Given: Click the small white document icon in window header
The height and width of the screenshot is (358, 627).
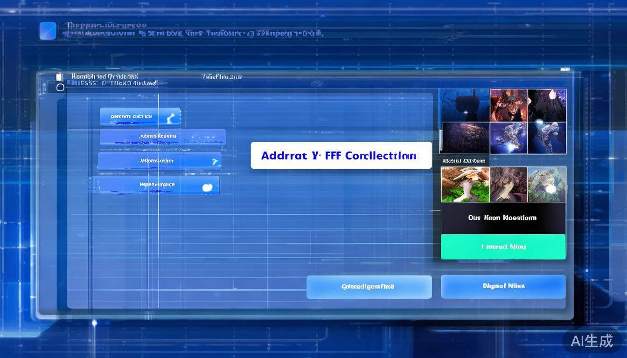Looking at the screenshot, I should point(59,77).
